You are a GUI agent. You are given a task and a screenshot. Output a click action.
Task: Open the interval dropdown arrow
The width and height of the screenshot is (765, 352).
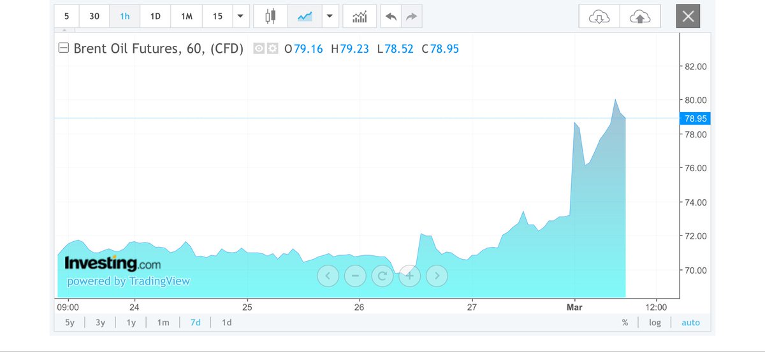(x=240, y=16)
